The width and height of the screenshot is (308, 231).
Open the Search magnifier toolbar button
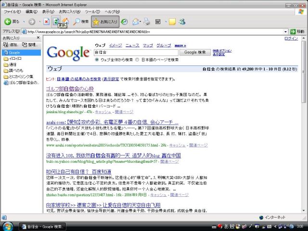(81, 22)
